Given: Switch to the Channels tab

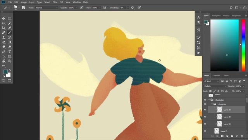Looking at the screenshot, I should (216, 75).
